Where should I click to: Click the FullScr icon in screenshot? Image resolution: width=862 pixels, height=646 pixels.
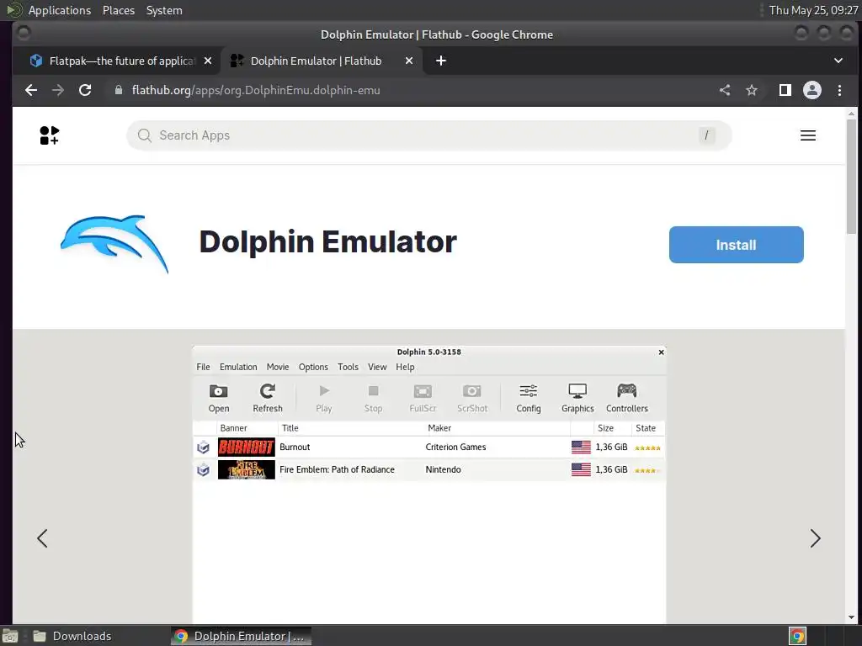[423, 391]
